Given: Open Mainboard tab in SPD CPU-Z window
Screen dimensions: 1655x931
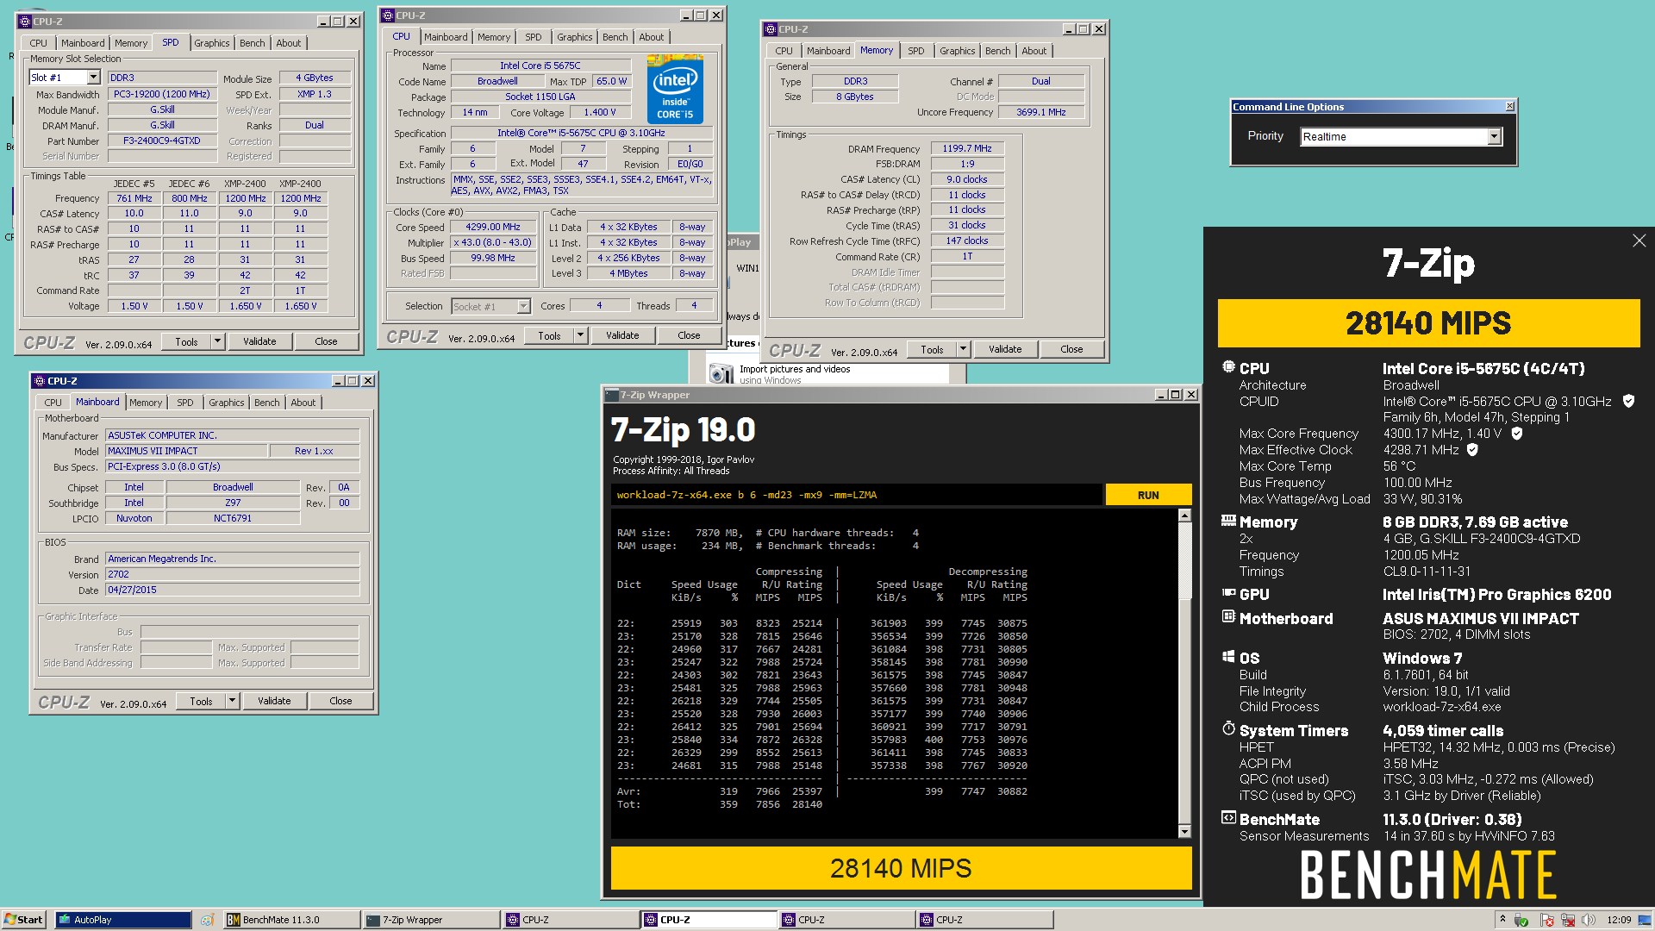Looking at the screenshot, I should [x=83, y=43].
